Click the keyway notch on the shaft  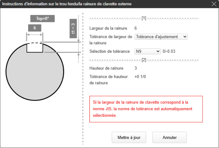(35, 48)
